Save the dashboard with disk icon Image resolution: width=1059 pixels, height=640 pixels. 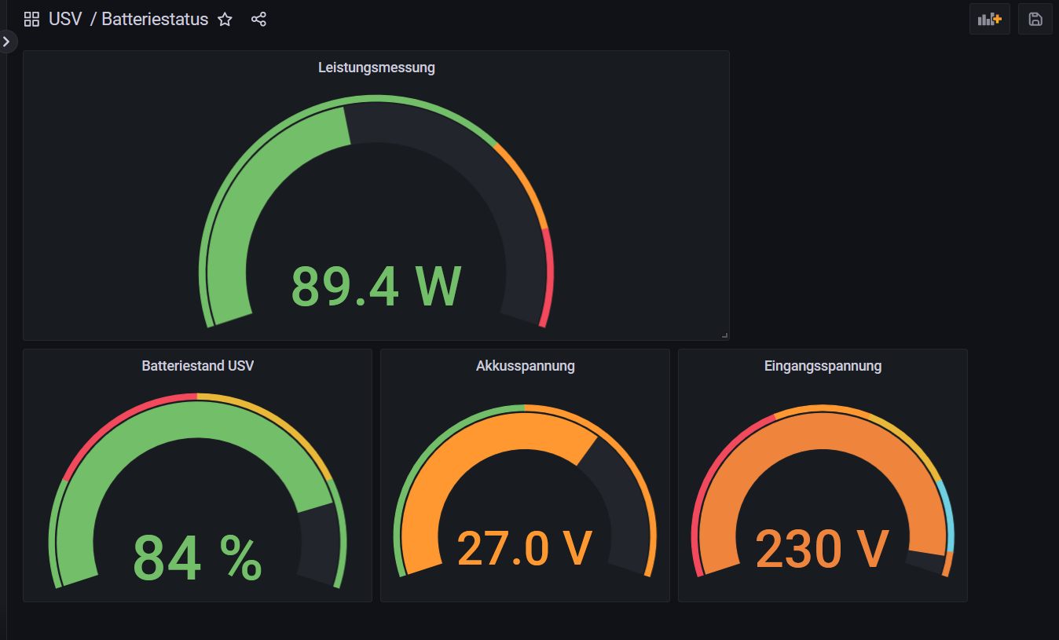click(1035, 19)
